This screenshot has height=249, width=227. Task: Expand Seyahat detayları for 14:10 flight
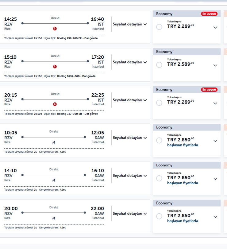coord(130,176)
